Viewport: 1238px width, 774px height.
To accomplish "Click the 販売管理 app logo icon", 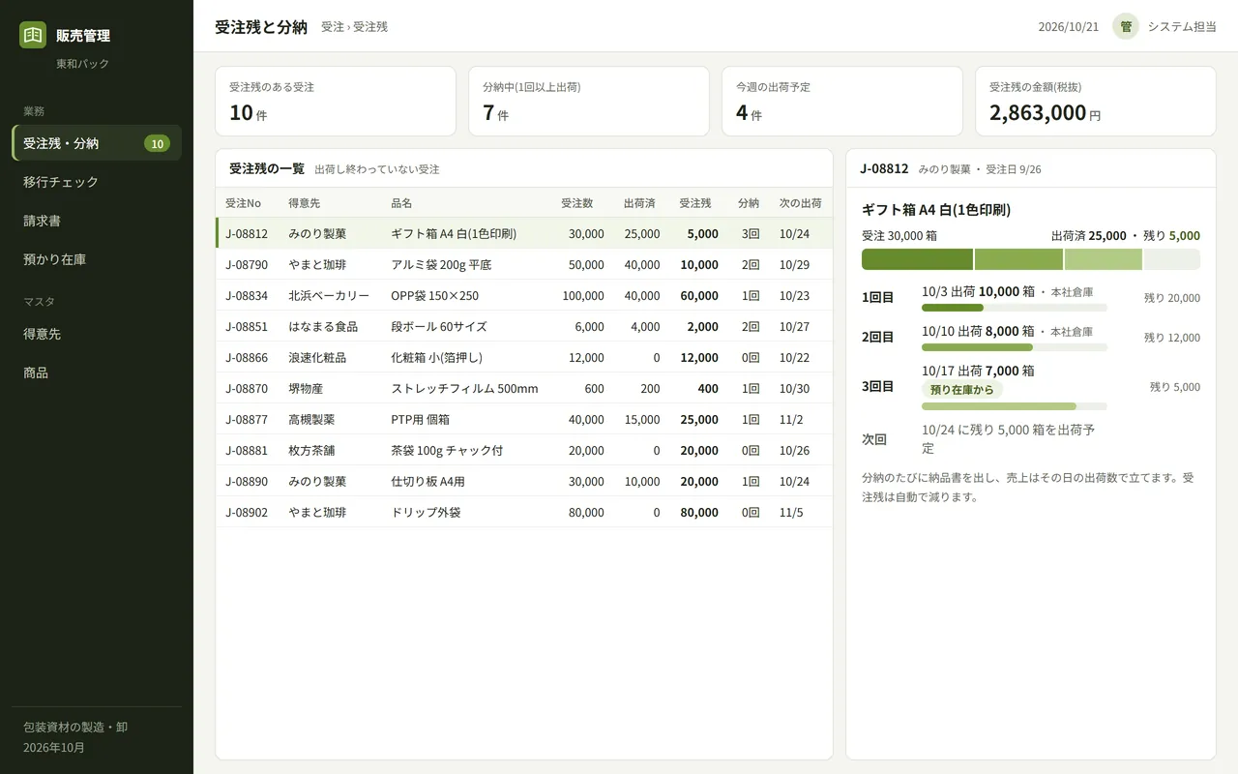I will (33, 35).
